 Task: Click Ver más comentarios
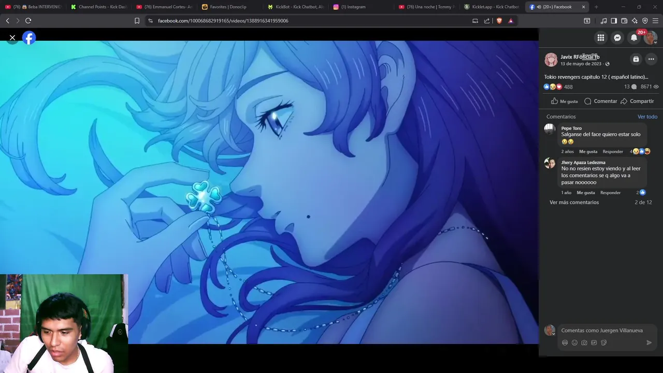(x=574, y=202)
